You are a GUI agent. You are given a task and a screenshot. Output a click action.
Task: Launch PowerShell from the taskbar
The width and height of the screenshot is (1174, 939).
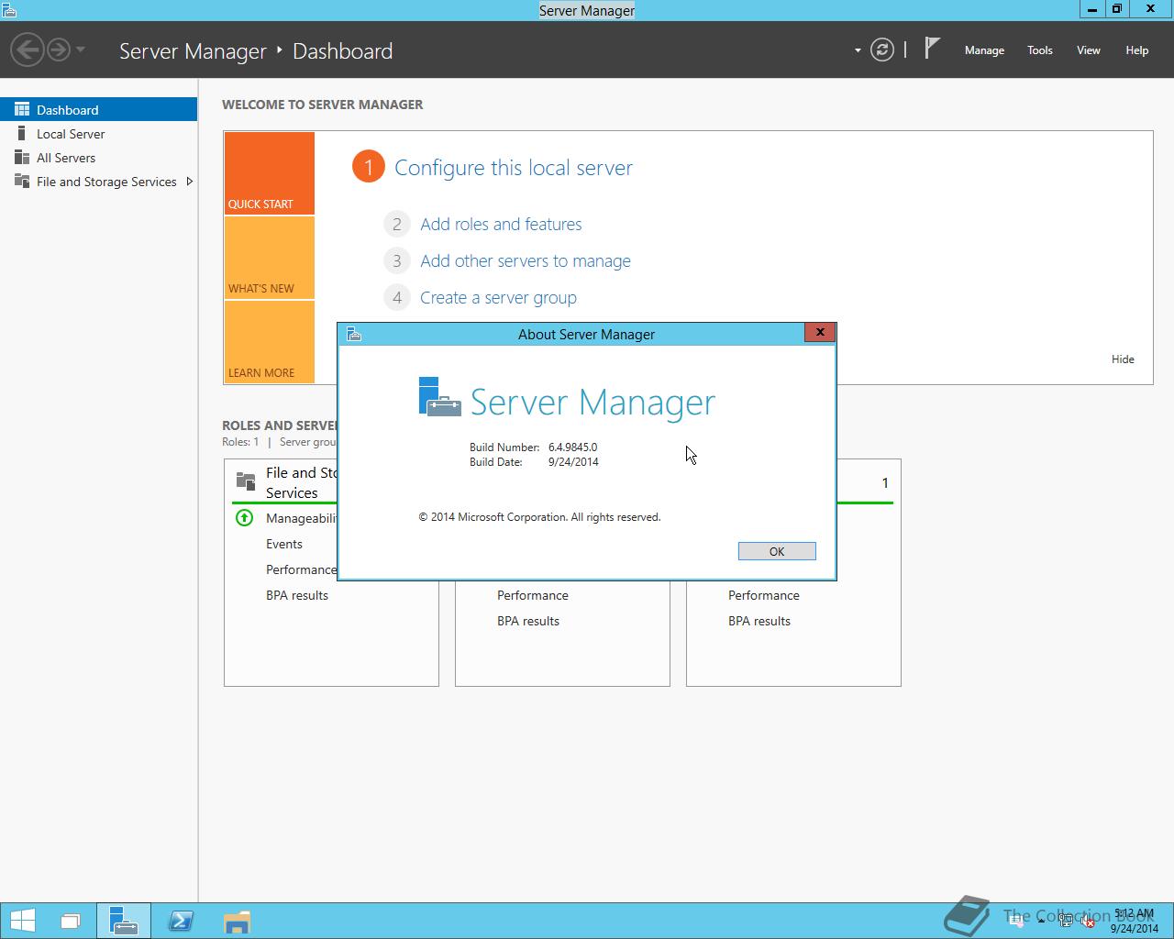coord(181,921)
